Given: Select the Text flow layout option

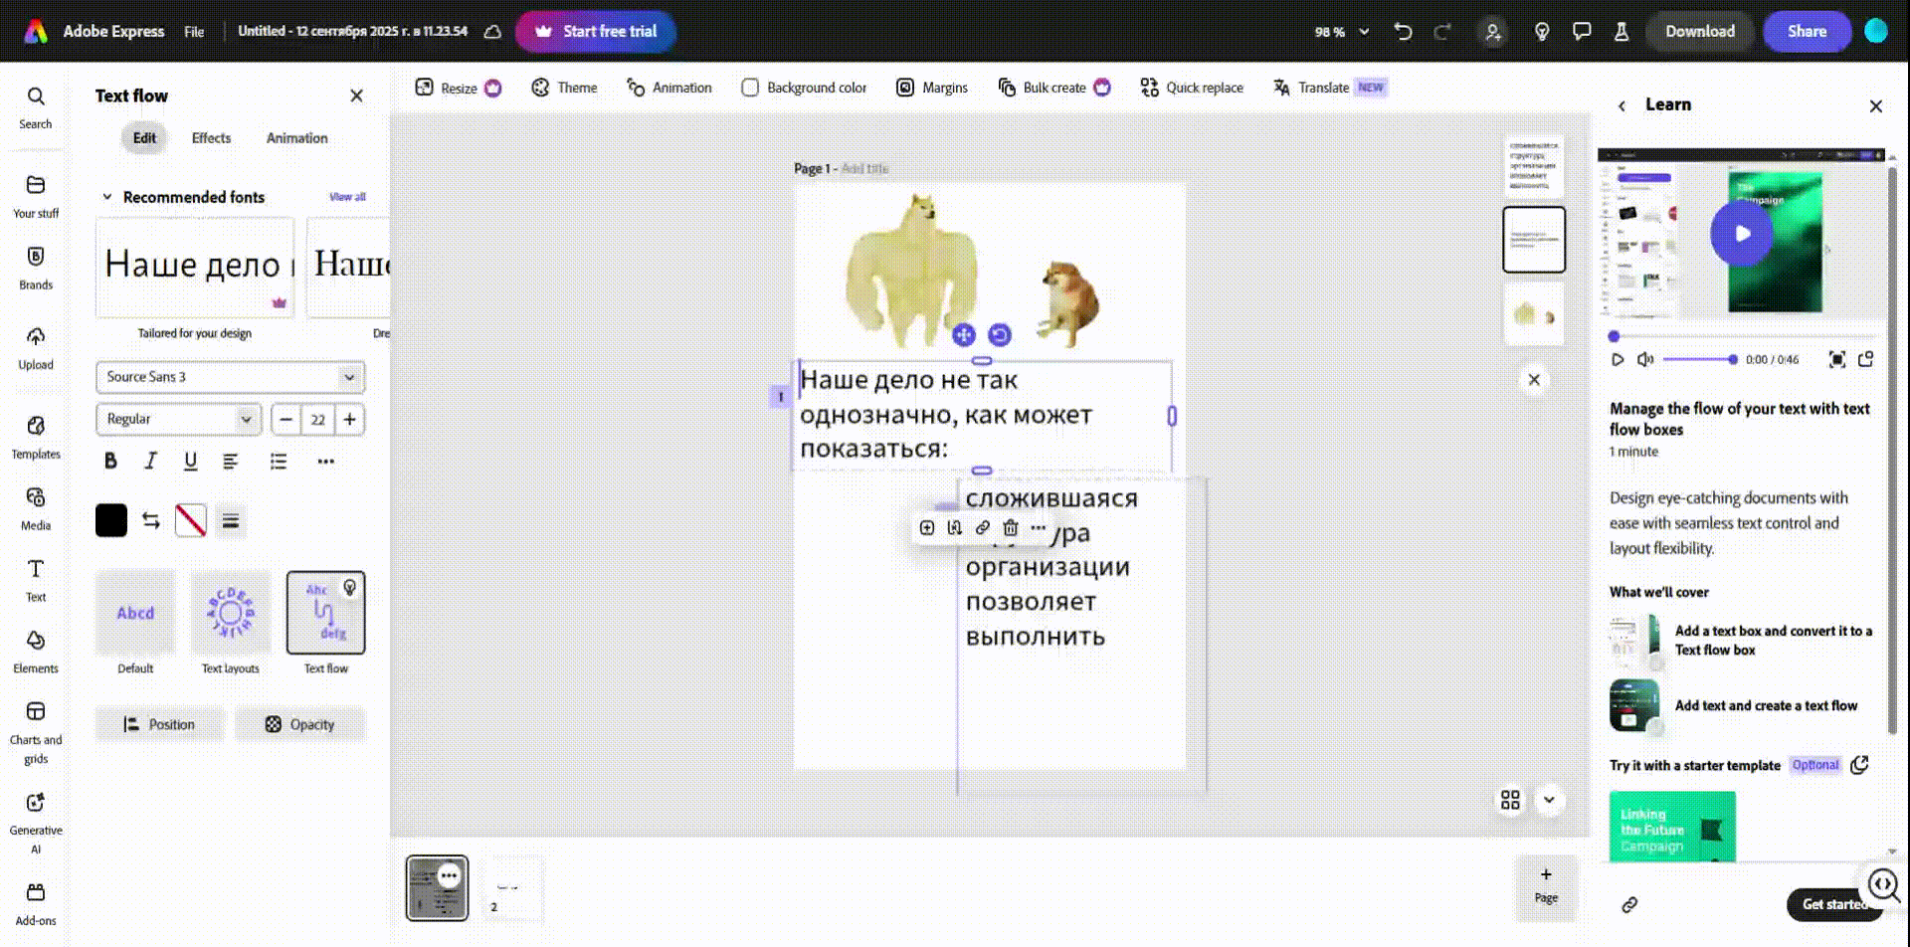Looking at the screenshot, I should coord(326,614).
